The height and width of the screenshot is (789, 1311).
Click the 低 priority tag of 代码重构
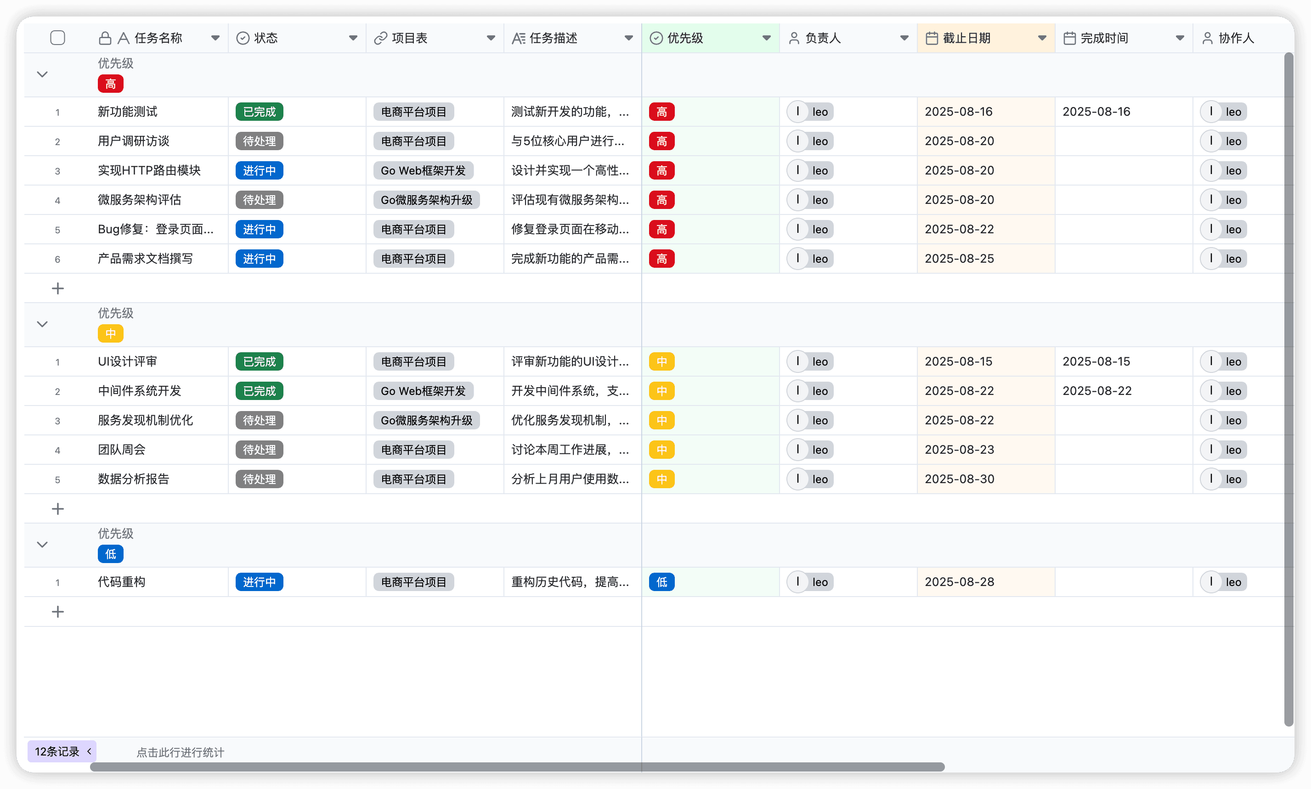coord(661,582)
